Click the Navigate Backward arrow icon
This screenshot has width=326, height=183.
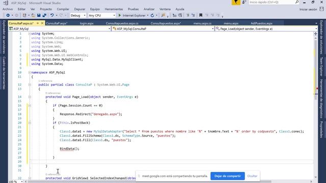click(x=8, y=15)
